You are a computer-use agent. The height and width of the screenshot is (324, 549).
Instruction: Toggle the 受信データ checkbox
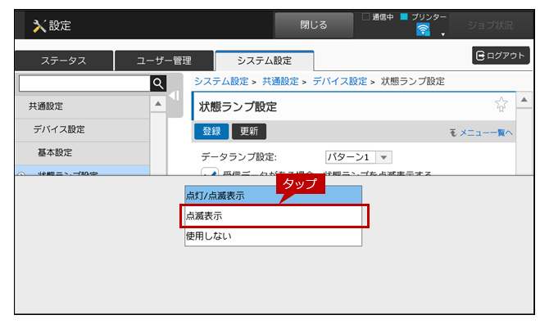(x=210, y=172)
